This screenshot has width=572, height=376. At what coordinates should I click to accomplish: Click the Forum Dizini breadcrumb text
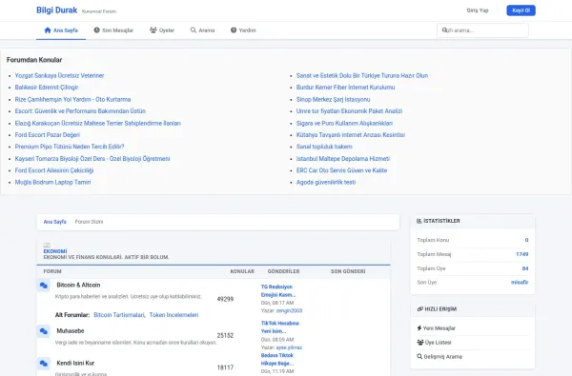coord(89,222)
